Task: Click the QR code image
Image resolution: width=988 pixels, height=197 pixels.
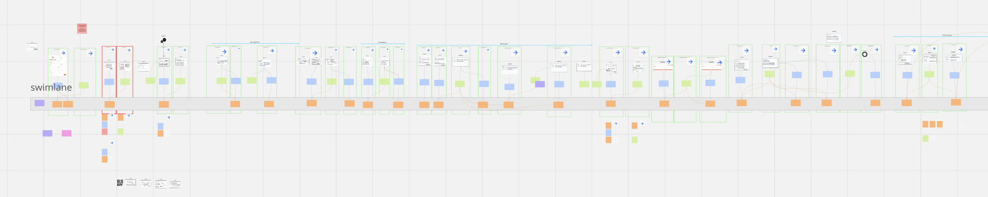Action: click(x=120, y=182)
